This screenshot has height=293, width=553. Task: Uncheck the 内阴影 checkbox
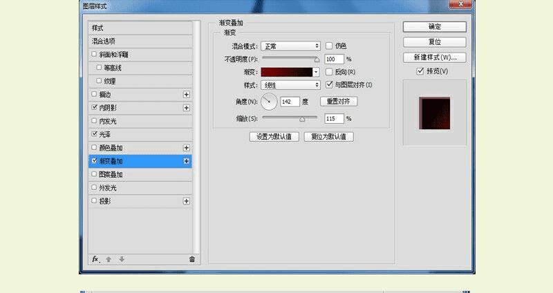point(94,107)
